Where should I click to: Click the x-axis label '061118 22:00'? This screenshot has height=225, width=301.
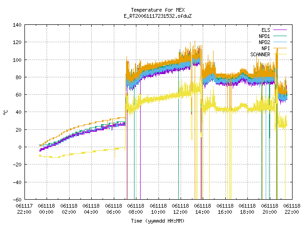click(292, 209)
